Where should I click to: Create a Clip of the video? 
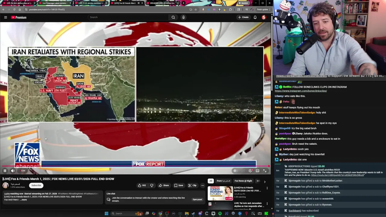point(192,185)
